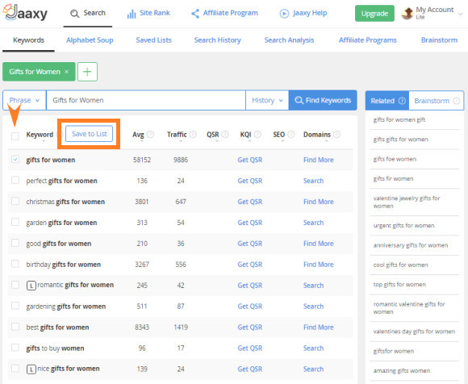
Task: Click the Search magnifier icon in top nav
Action: [x=74, y=14]
